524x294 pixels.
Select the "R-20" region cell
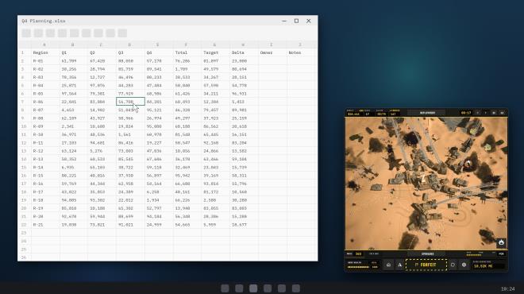coord(45,216)
